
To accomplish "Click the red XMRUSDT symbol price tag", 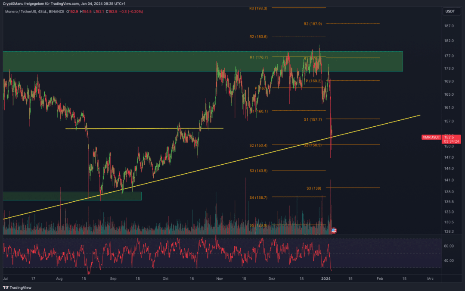I will [x=431, y=137].
